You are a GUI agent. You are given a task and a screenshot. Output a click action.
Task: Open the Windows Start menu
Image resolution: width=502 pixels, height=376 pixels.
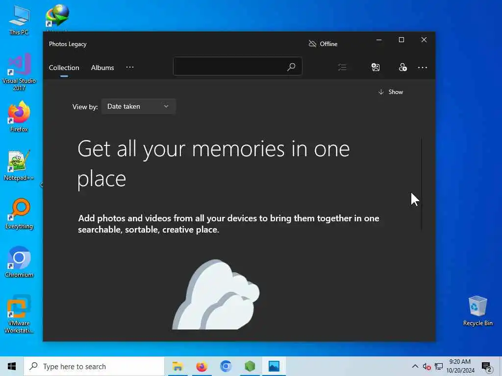click(12, 366)
